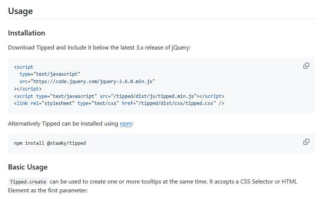Click the "npm install" command text
The height and width of the screenshot is (199, 326).
[29, 143]
